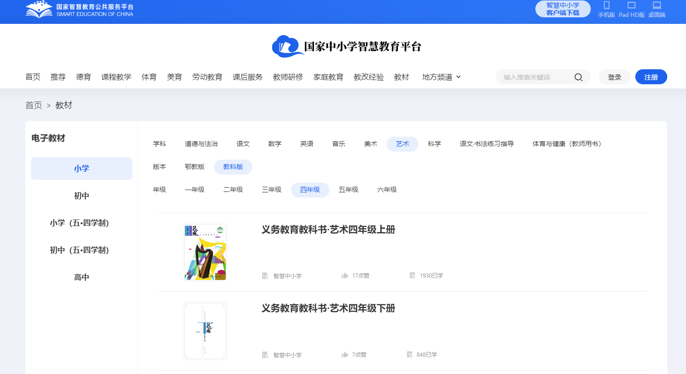The height and width of the screenshot is (374, 686).
Task: Open search with the magnifier icon
Action: 578,77
